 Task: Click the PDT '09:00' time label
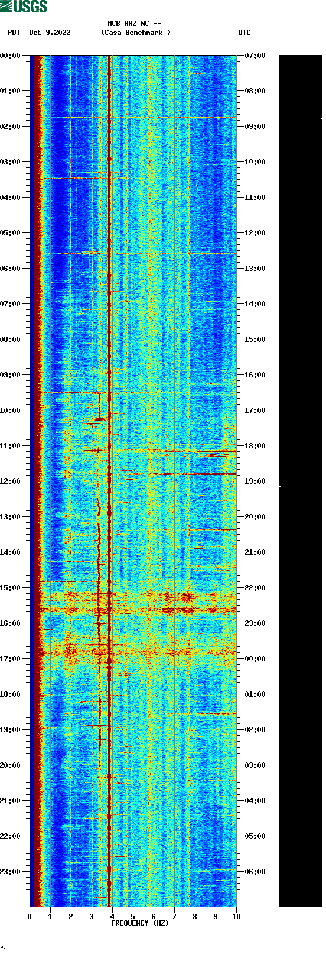click(x=11, y=375)
